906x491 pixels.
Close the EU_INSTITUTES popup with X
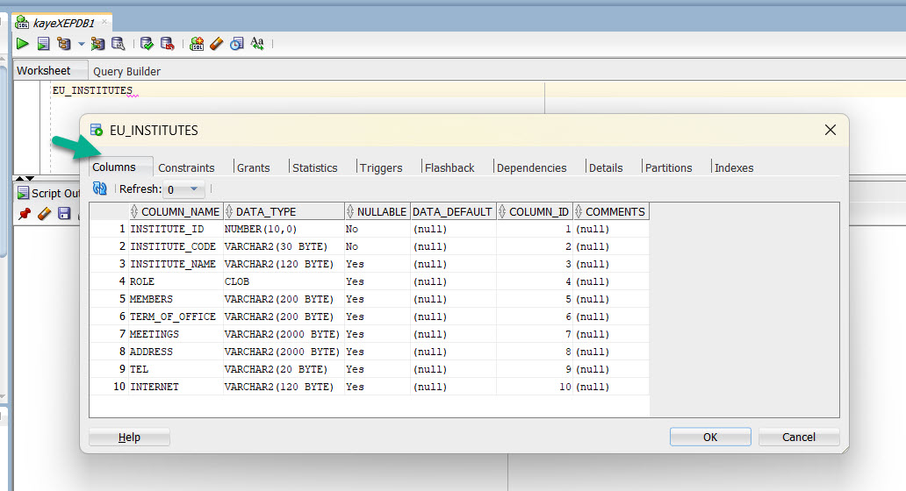(x=830, y=130)
